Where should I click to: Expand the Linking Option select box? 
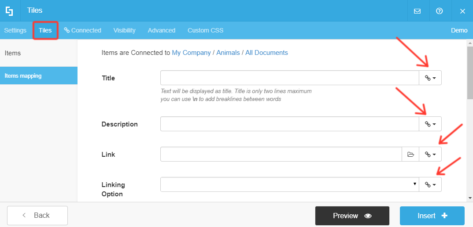290,184
